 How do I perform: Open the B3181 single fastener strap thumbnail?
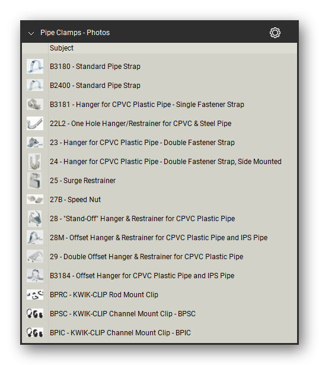click(x=35, y=104)
